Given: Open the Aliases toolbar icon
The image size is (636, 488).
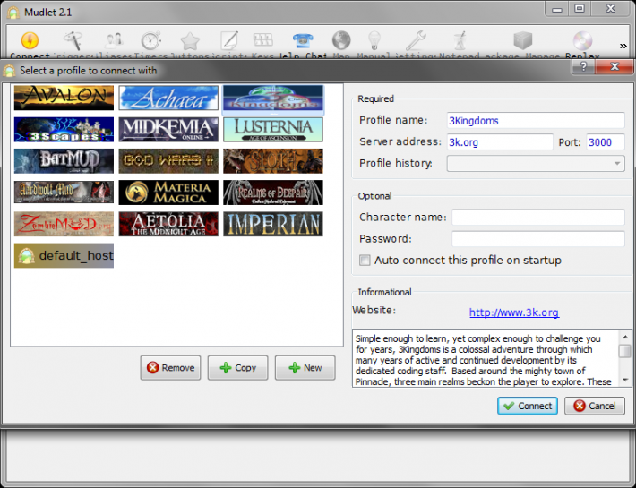Looking at the screenshot, I should click(x=114, y=40).
